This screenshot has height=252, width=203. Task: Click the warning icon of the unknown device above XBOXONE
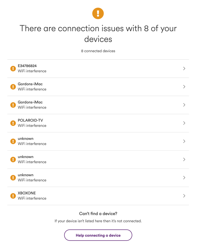pos(13,178)
